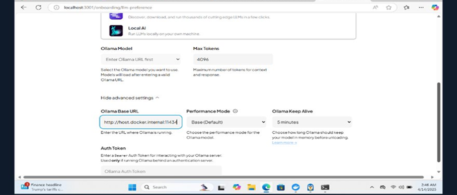Go back with the browser back arrow
This screenshot has width=457, height=195.
pyautogui.click(x=24, y=8)
